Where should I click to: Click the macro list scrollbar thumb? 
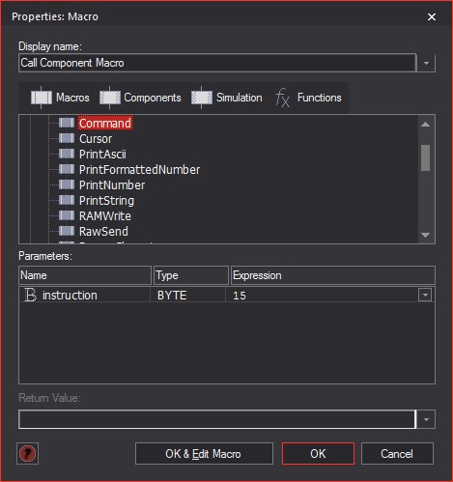426,157
